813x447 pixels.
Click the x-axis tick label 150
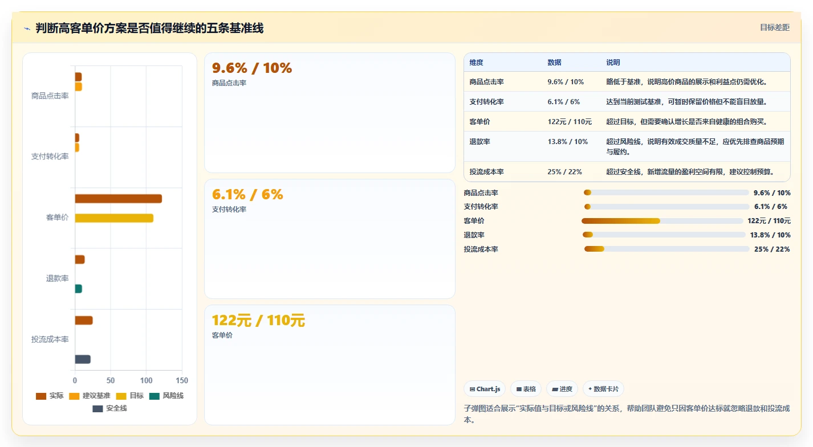pos(182,380)
